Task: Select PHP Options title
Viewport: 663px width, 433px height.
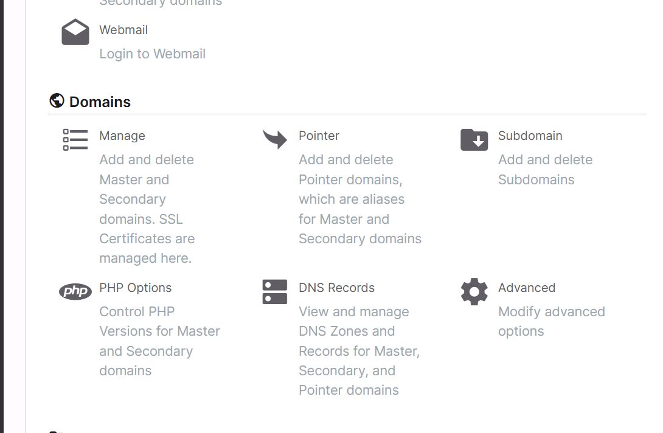Action: [135, 288]
